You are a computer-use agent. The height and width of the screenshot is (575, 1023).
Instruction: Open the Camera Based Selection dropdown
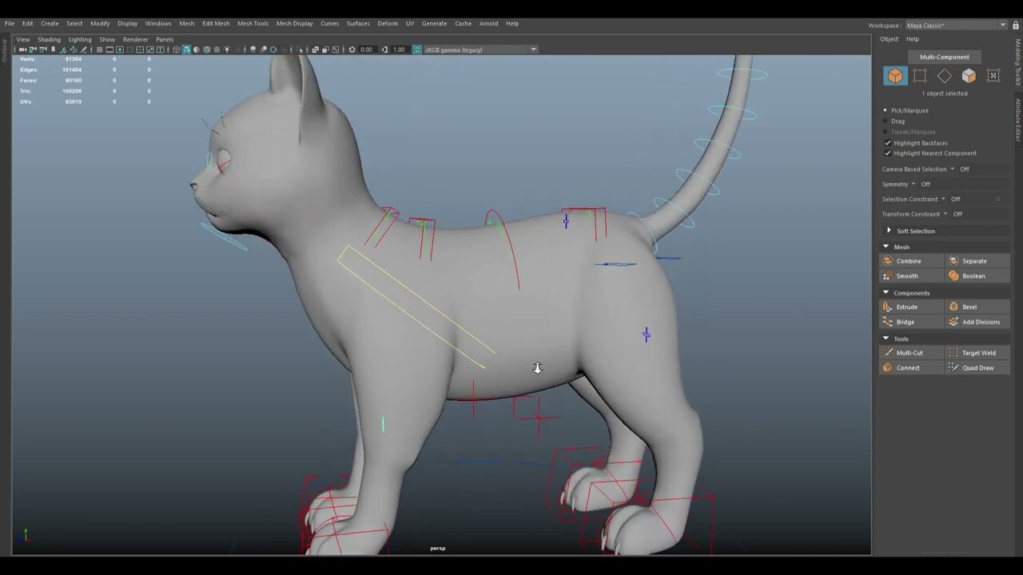(x=951, y=169)
